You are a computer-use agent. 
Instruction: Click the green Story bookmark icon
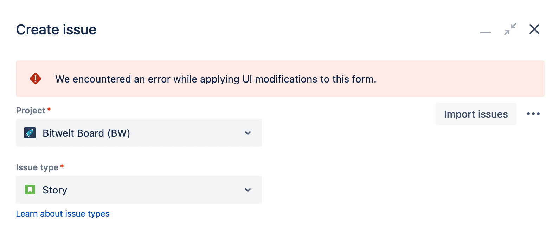[x=30, y=190]
